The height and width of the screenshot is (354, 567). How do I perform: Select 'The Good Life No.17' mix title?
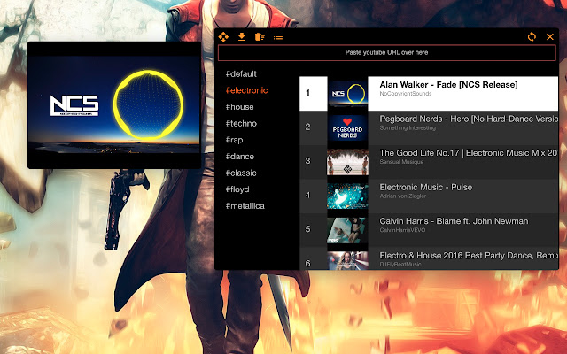point(469,153)
